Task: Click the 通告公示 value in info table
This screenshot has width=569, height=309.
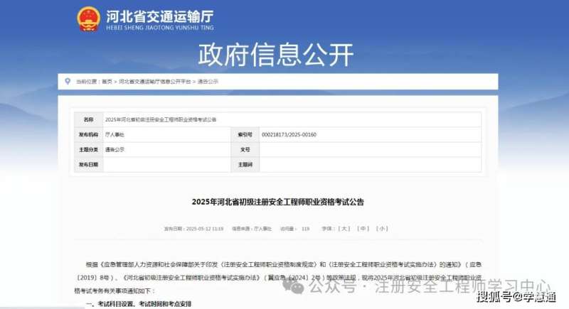Action: 115,150
